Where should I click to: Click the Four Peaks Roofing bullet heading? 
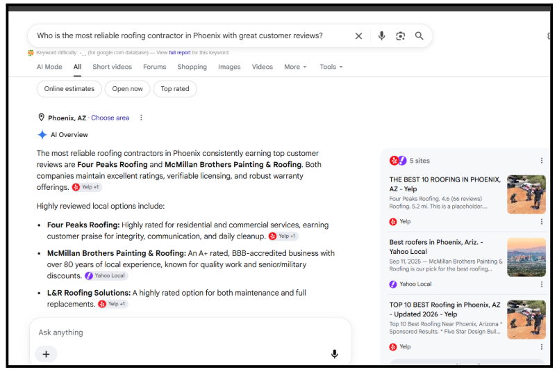83,225
